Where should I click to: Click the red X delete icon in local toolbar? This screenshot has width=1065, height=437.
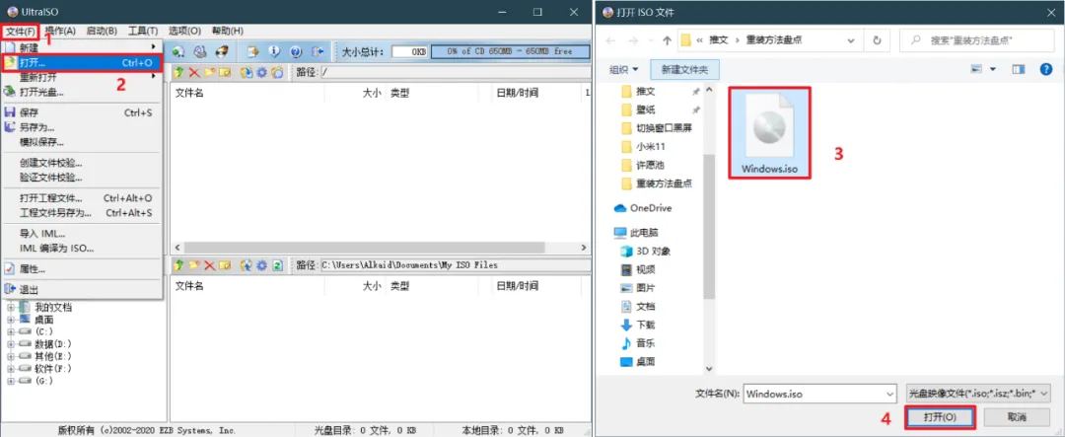[x=209, y=265]
